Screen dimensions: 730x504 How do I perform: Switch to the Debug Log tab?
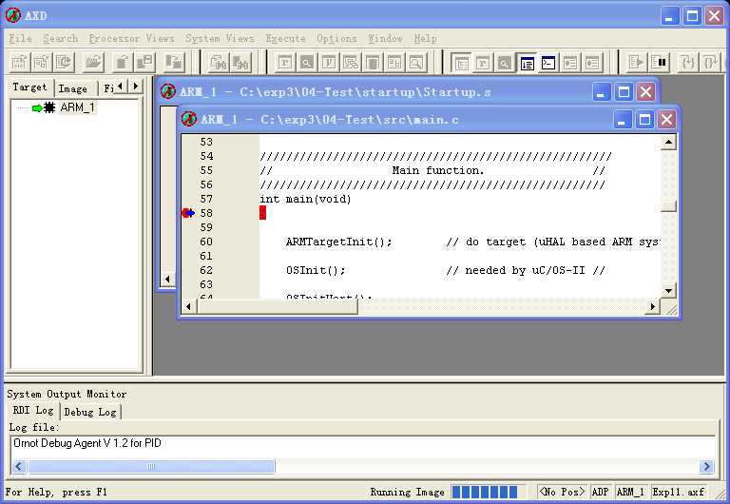(90, 412)
